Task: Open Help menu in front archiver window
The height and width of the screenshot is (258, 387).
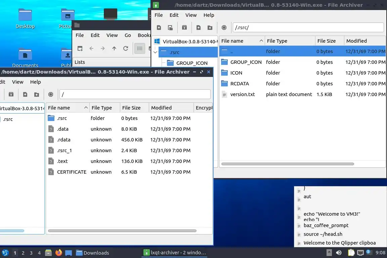Action: coord(35,82)
